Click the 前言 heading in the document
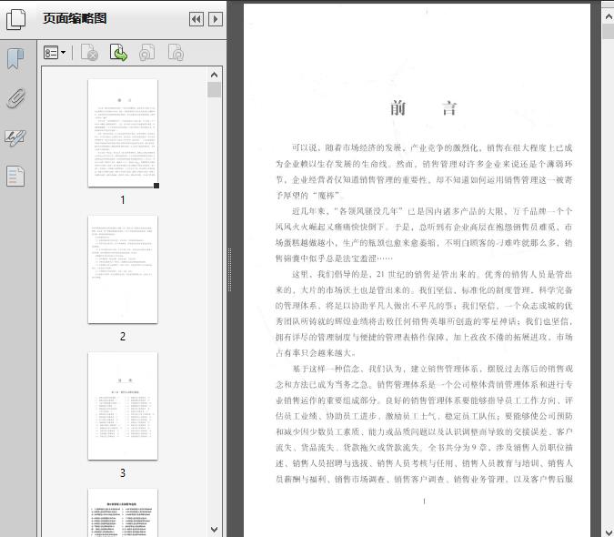 tap(424, 108)
